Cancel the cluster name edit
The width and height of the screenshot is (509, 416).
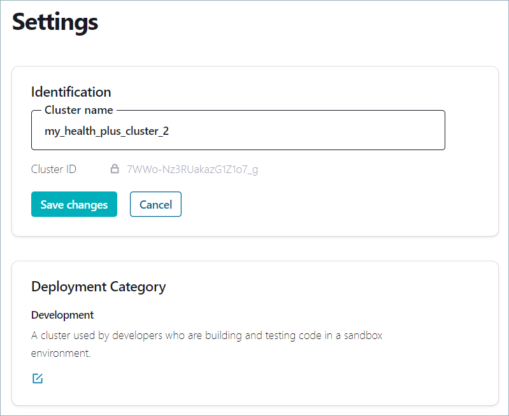click(155, 204)
